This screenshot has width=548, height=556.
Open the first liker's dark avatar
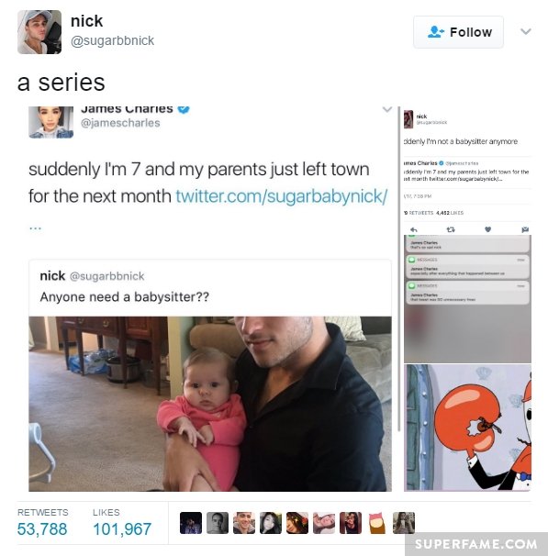click(191, 523)
